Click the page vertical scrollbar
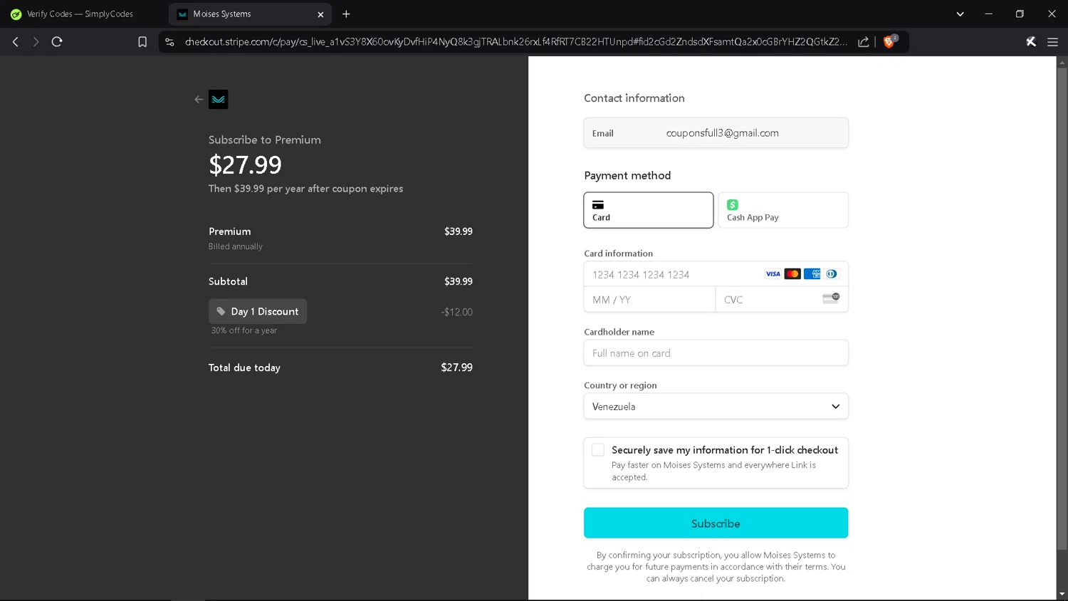 (x=1062, y=310)
